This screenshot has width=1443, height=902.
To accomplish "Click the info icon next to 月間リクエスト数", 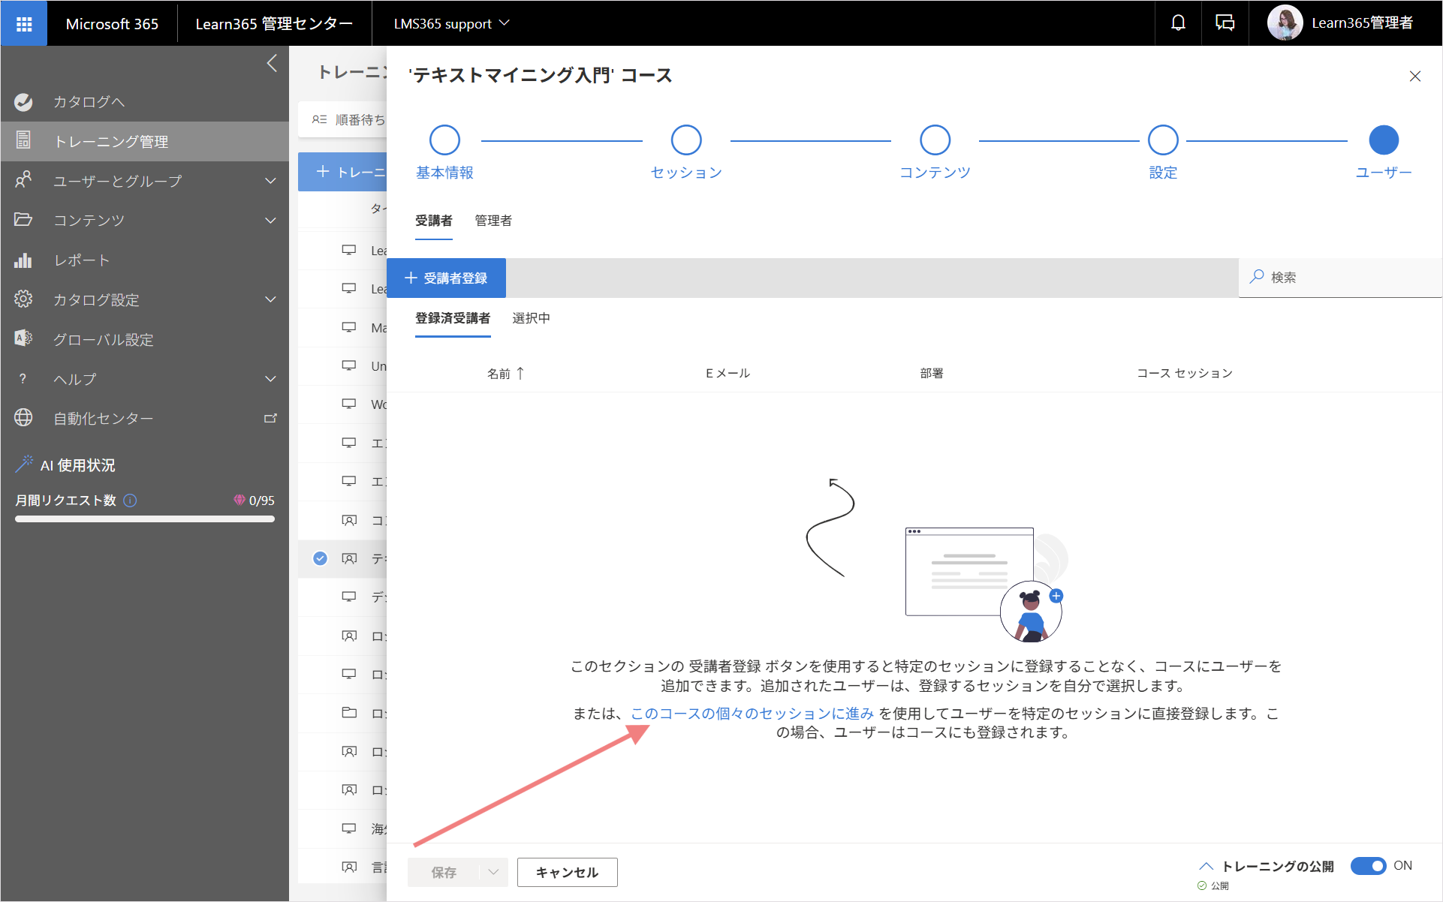I will point(130,500).
